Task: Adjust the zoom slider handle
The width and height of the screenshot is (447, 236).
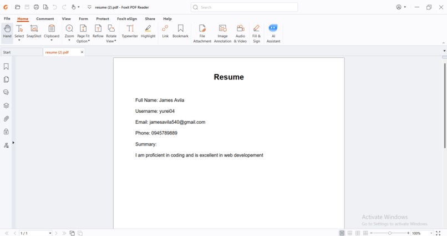Action: (x=390, y=233)
